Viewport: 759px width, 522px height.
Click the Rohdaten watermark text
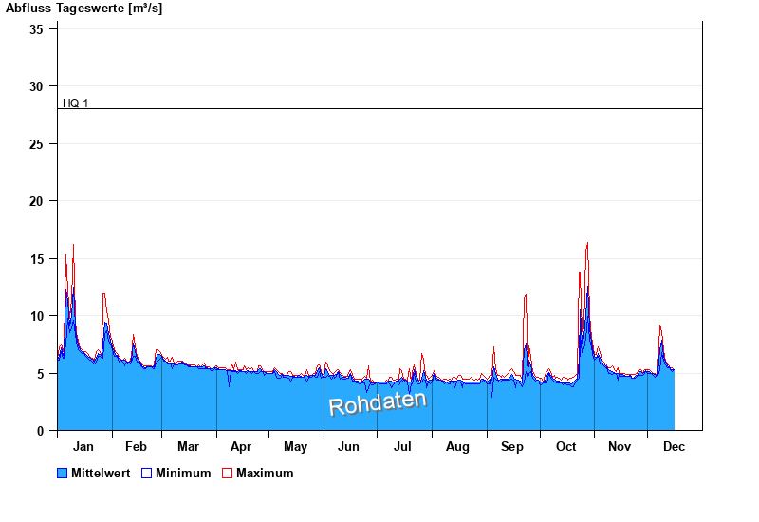(378, 402)
